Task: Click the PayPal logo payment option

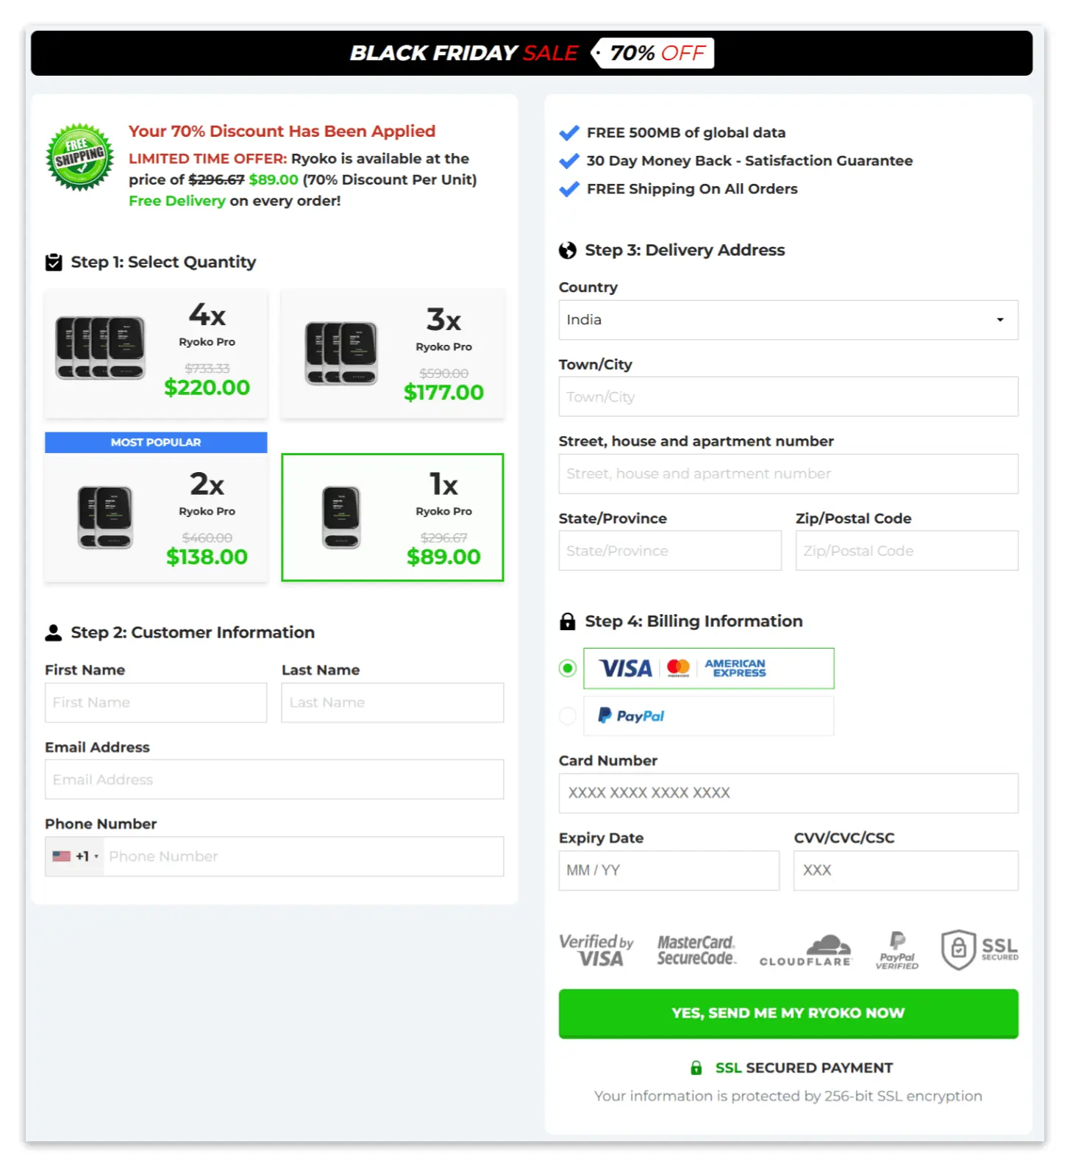Action: [x=631, y=715]
